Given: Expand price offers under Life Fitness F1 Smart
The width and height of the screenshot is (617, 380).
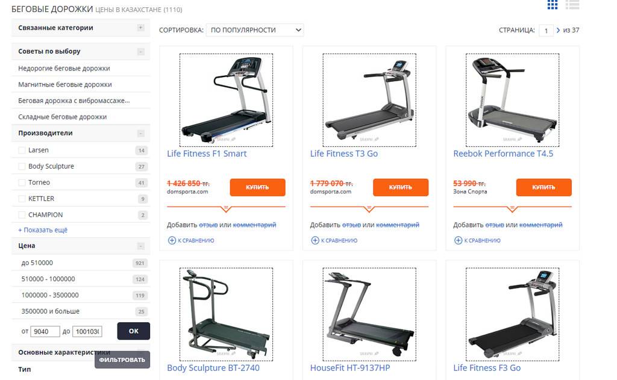Looking at the screenshot, I should pyautogui.click(x=226, y=208).
